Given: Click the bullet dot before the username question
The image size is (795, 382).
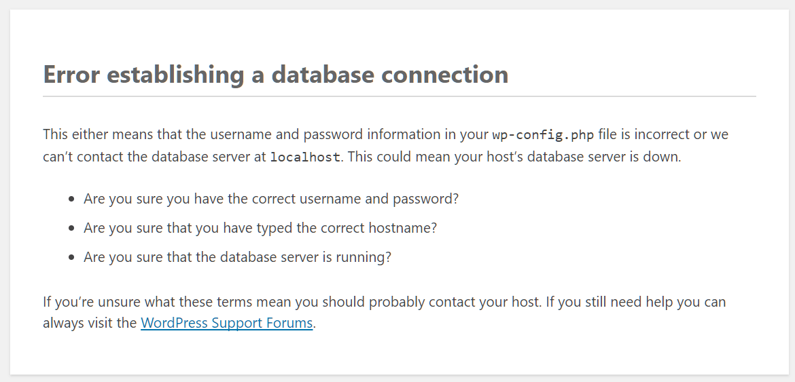Looking at the screenshot, I should (x=71, y=199).
